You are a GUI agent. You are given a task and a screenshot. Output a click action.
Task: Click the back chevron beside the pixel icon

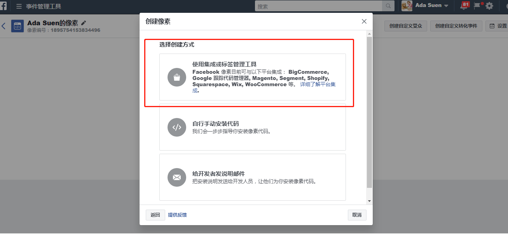[3, 26]
